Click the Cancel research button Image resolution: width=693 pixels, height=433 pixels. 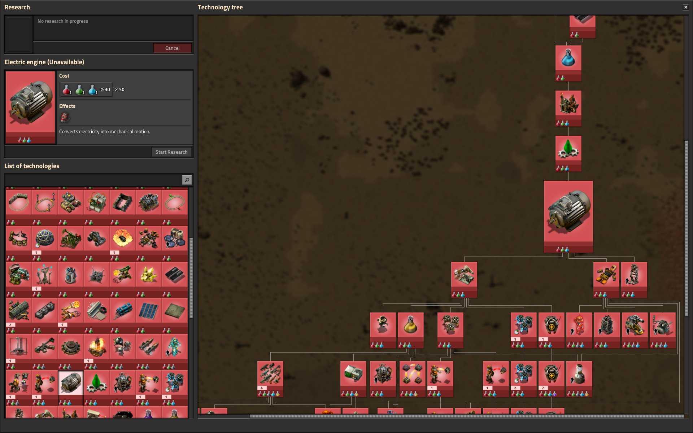click(x=172, y=48)
